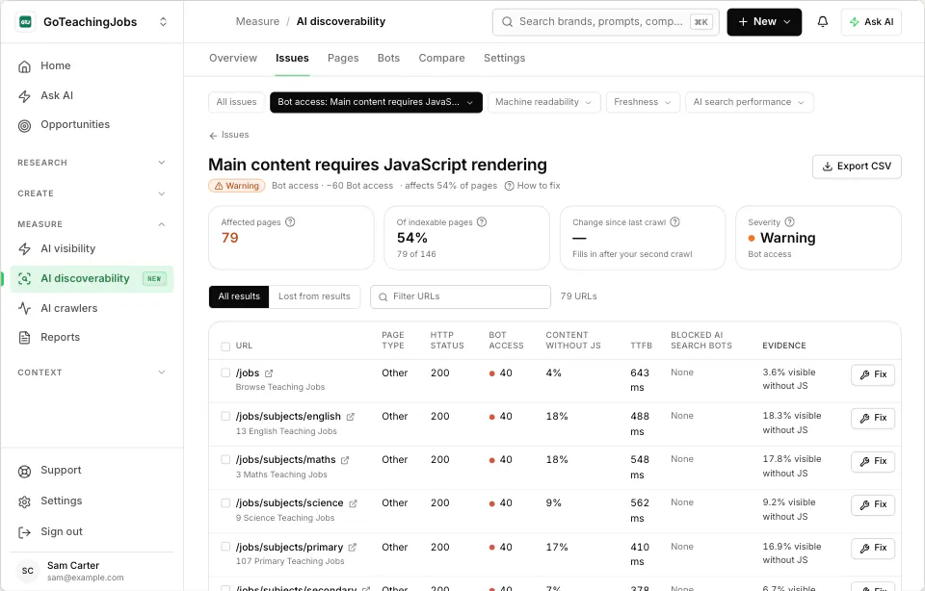
Task: Click the search brands and prompts field
Action: point(605,22)
